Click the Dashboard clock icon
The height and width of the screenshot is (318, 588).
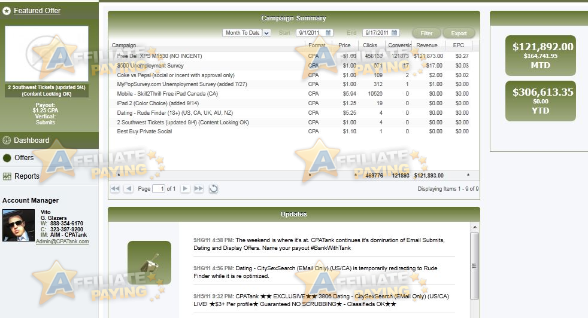point(7,140)
